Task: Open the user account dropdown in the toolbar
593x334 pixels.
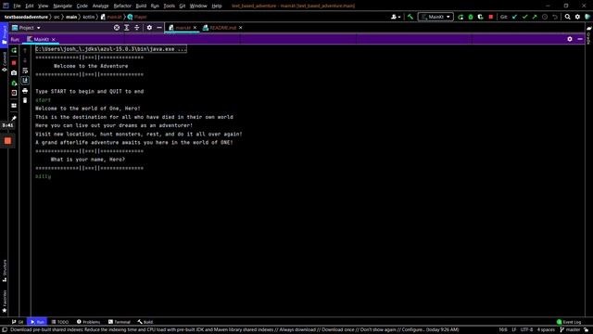Action: click(396, 17)
